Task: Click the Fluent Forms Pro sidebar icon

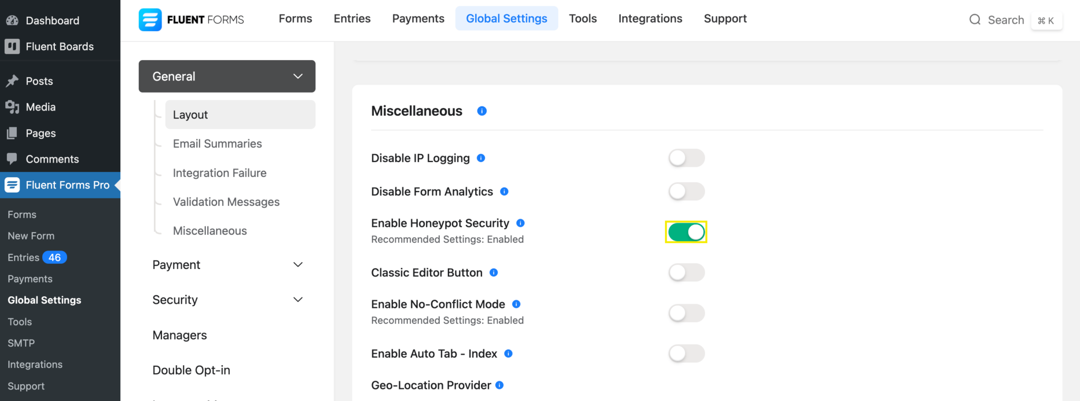Action: pos(12,185)
